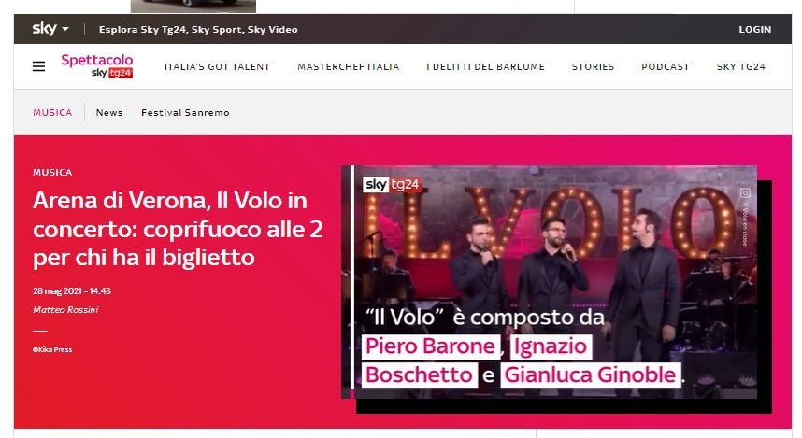Viewport: 802px width, 438px height.
Task: Select the Musica category tab
Action: [52, 112]
